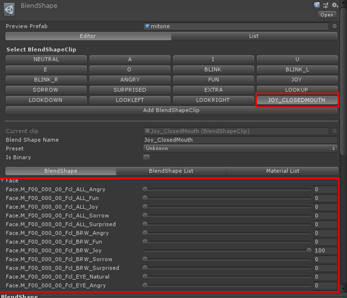Click the Fcl_ALL_Fun slider handle
347x298 pixels.
pos(145,198)
